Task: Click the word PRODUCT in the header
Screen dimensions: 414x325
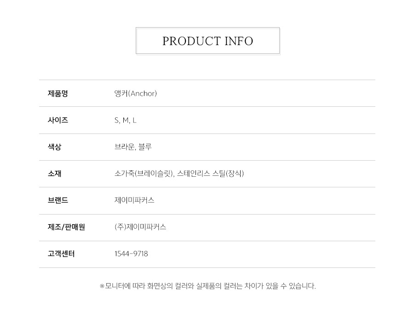Action: tap(191, 41)
